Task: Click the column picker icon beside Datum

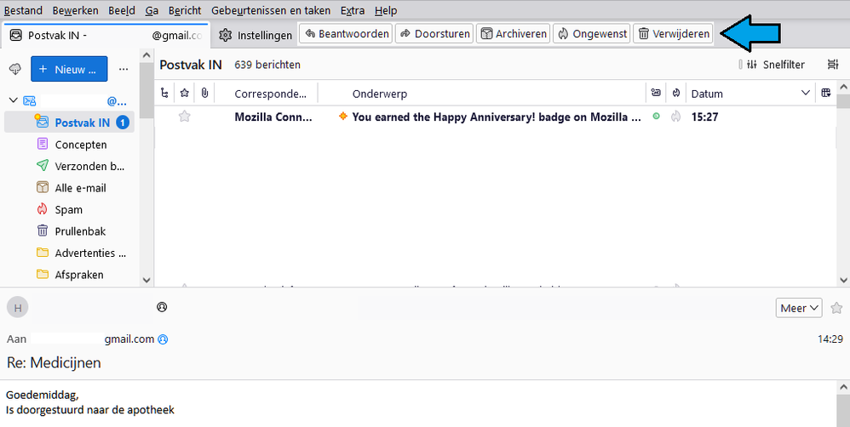Action: [x=825, y=94]
